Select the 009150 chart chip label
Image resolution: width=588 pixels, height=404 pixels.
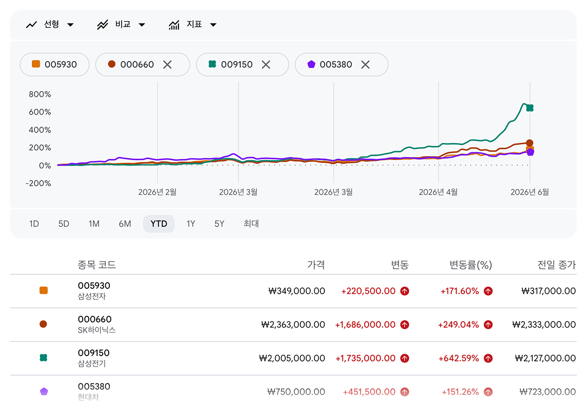pos(237,65)
